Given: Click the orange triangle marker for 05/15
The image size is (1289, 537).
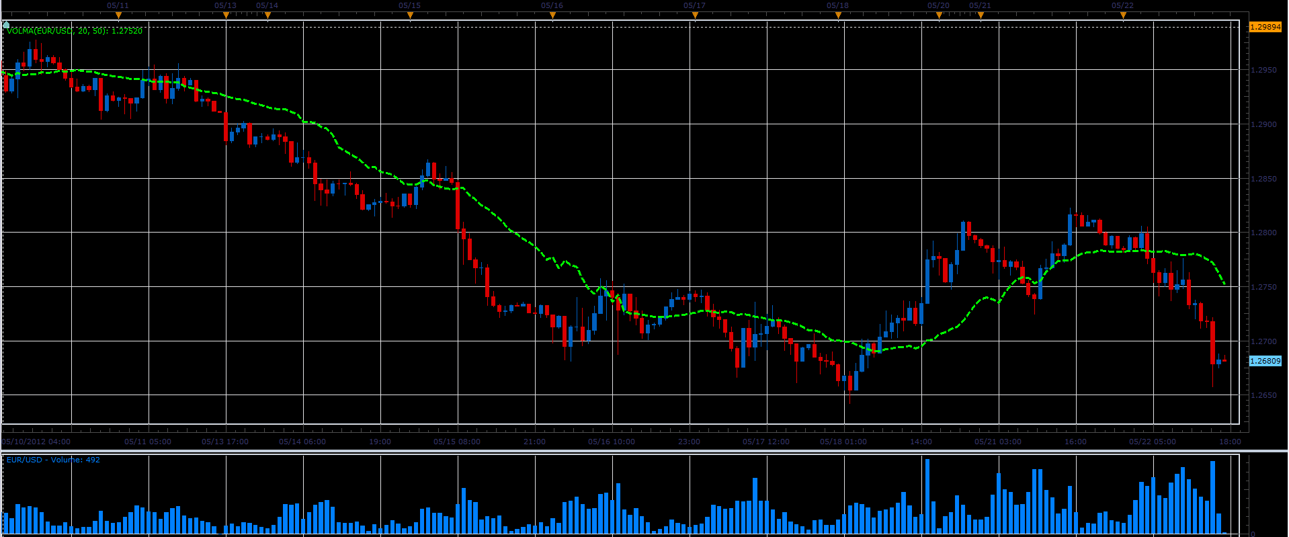Looking at the screenshot, I should tap(410, 15).
